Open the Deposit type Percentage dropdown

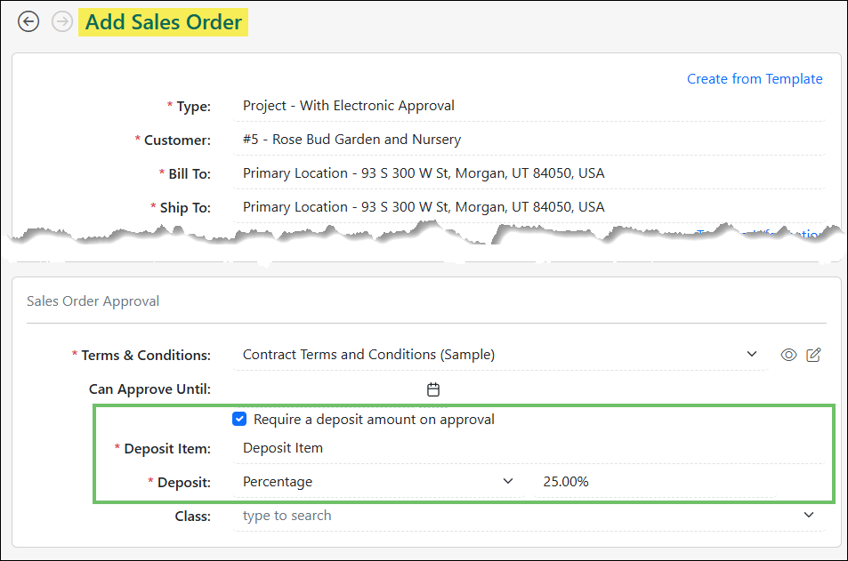point(378,482)
